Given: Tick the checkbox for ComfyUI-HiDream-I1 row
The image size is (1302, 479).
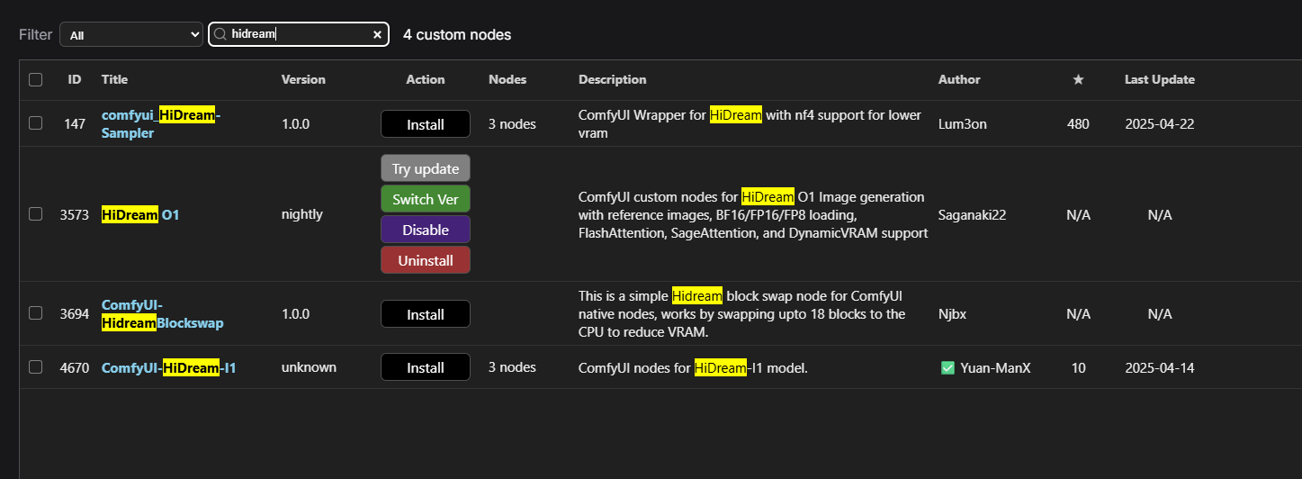Looking at the screenshot, I should [35, 367].
